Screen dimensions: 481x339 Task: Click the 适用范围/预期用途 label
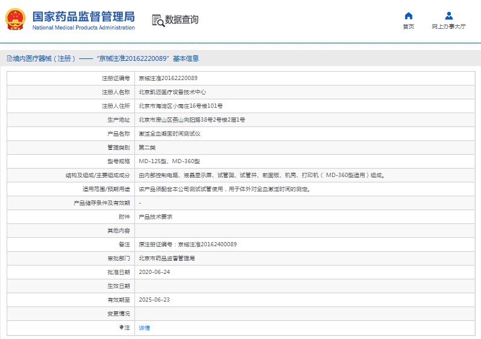point(106,189)
